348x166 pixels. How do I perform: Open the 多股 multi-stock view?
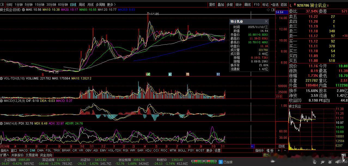click(x=230, y=5)
